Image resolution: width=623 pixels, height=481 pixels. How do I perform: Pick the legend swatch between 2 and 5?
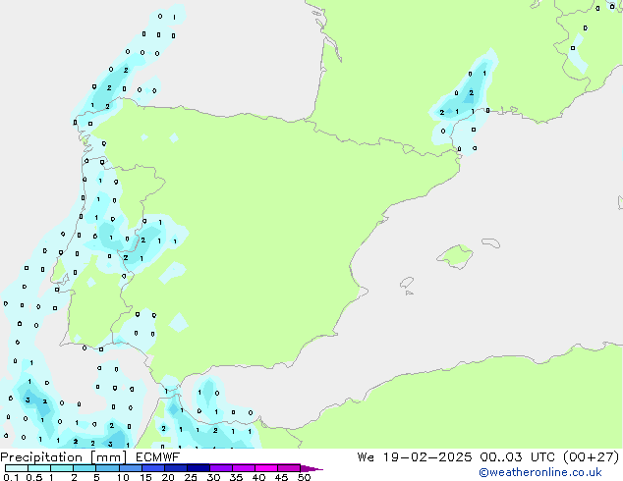(x=85, y=468)
